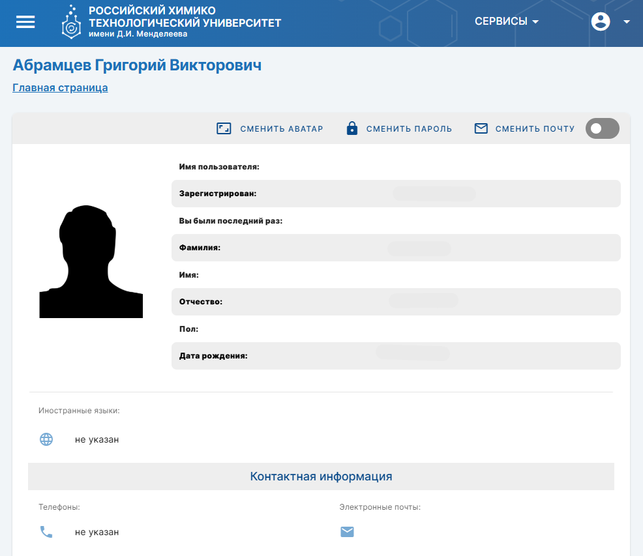Viewport: 643px width, 556px height.
Task: Open the account dropdown arrow
Action: 627,22
